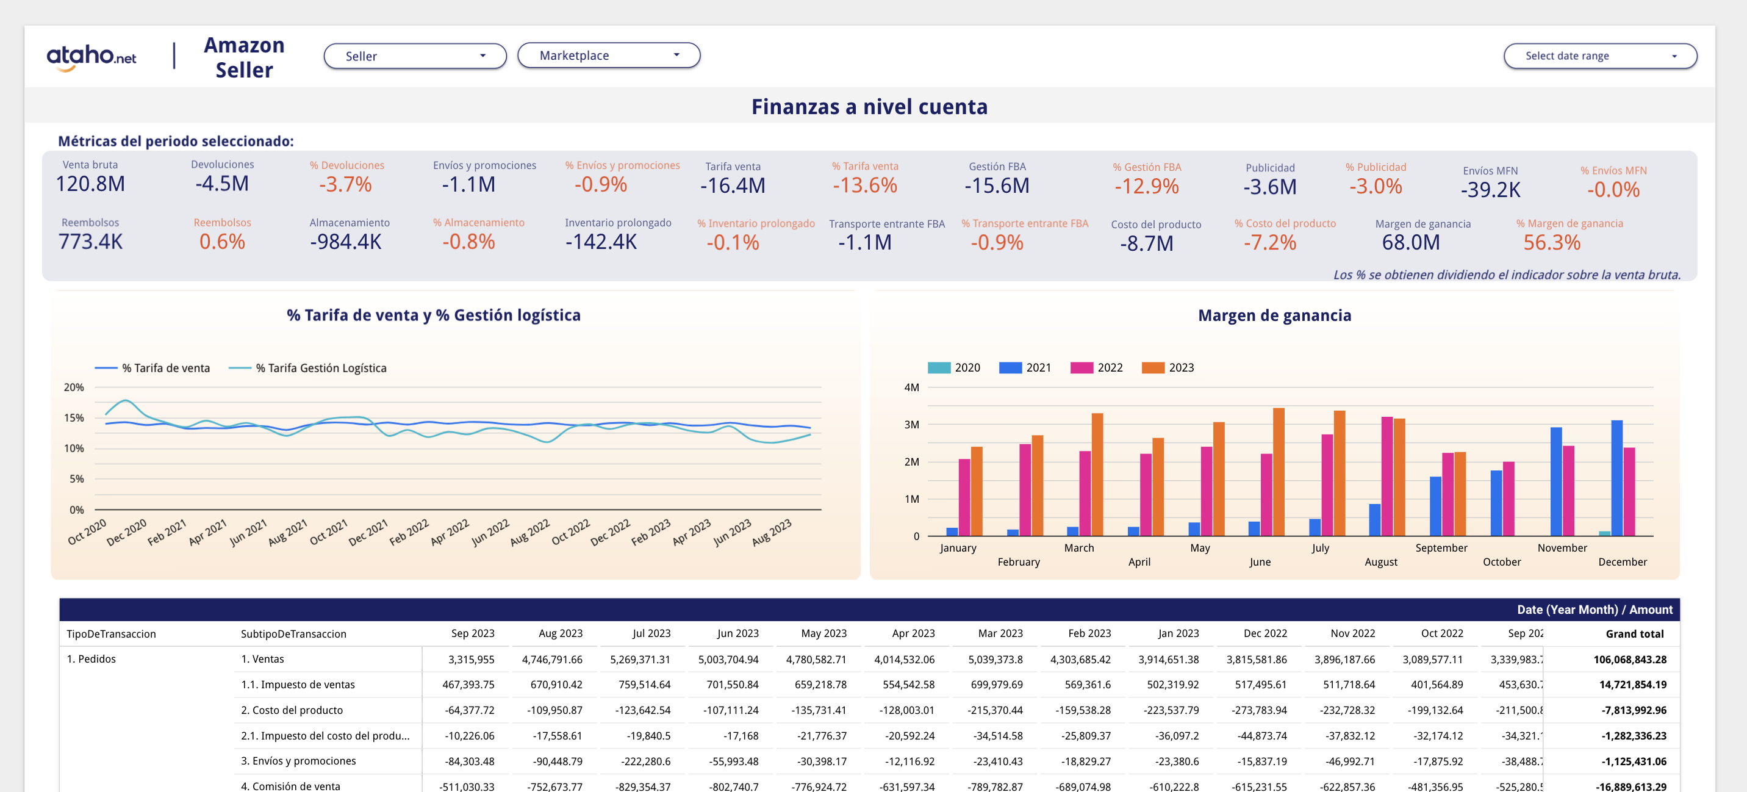Expand the Marketplace dropdown filter
1747x792 pixels.
[608, 56]
